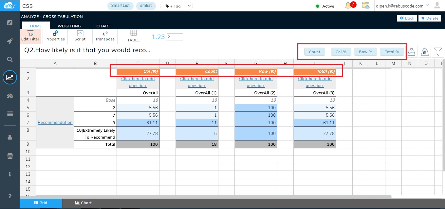Click add question link under Col (%)
Screen dimensions: 445x209
(138, 82)
